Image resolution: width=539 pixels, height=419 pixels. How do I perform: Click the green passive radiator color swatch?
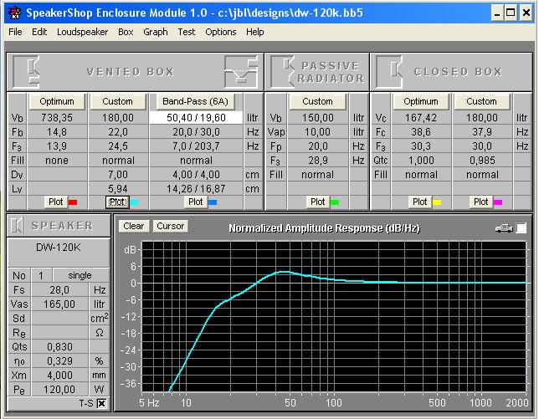335,202
